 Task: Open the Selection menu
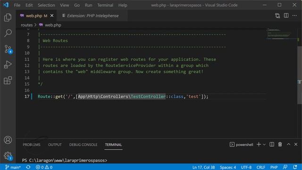pyautogui.click(x=46, y=5)
